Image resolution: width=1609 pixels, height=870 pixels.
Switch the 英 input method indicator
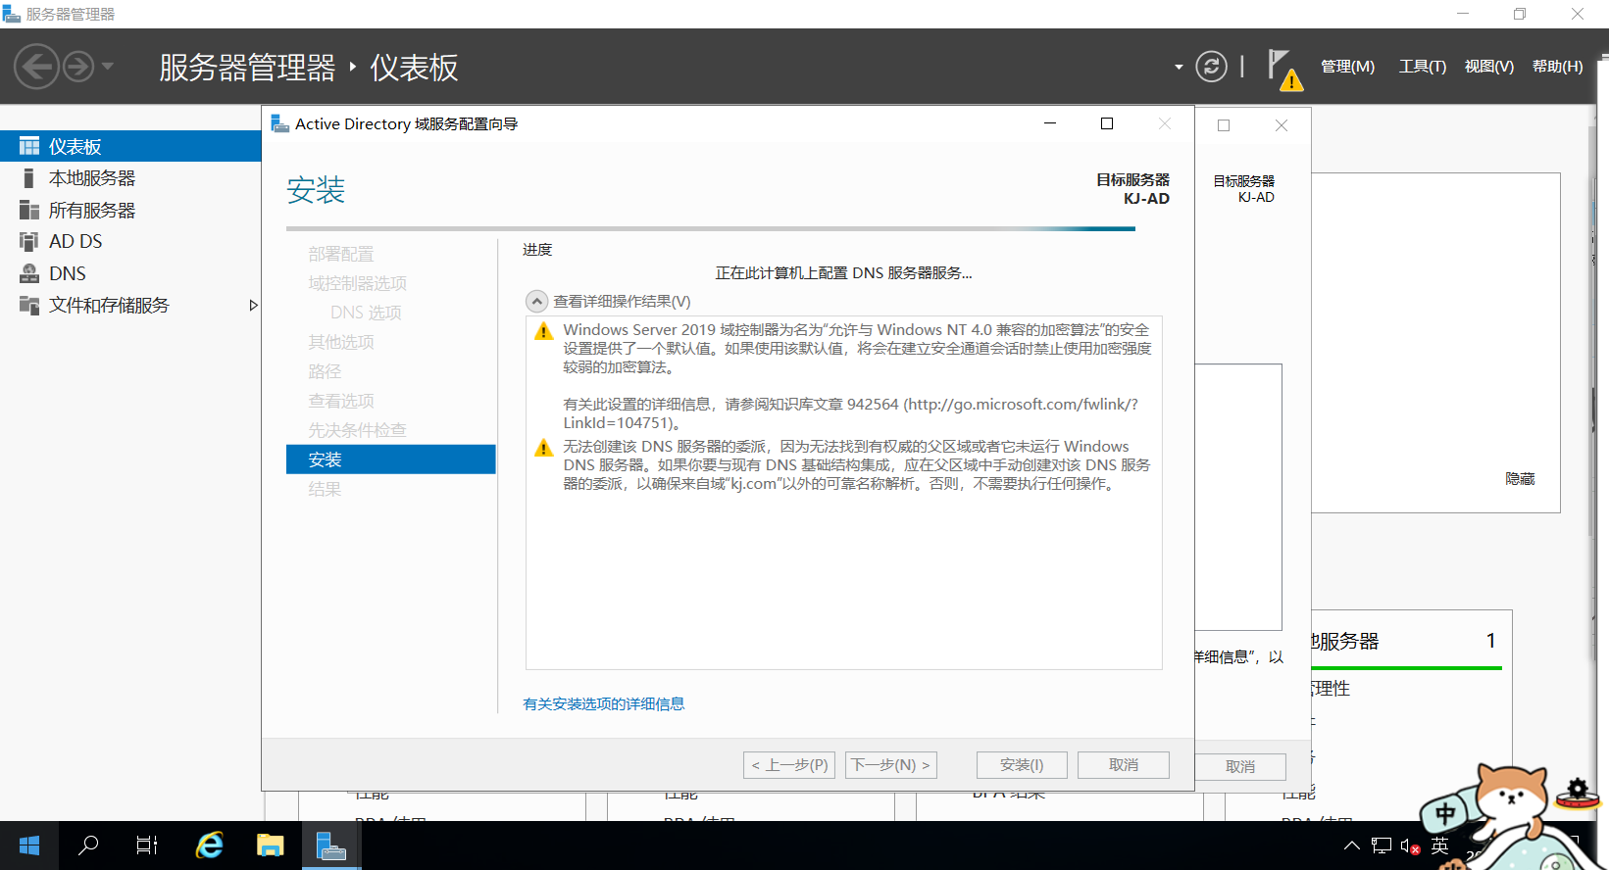click(x=1439, y=846)
